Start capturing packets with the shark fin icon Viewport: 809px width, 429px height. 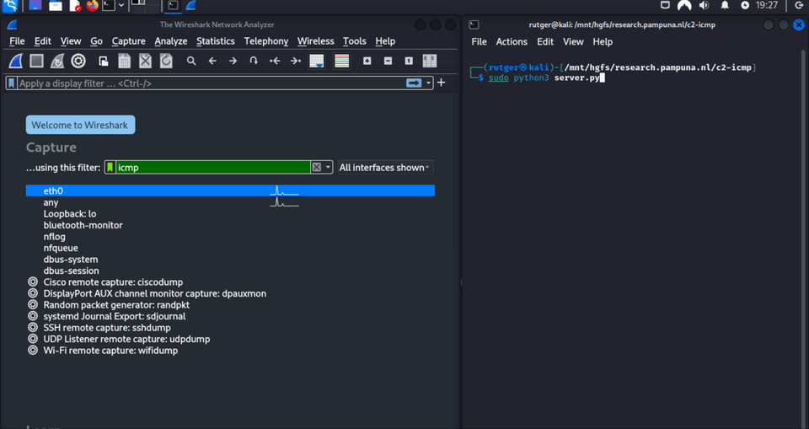[16, 61]
